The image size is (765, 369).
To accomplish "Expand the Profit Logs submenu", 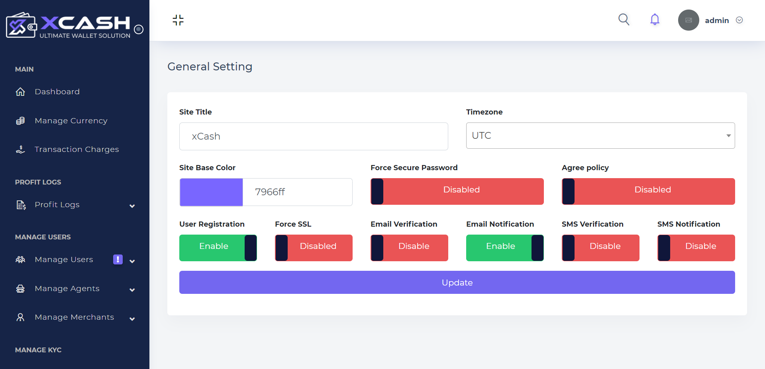I will coord(132,206).
